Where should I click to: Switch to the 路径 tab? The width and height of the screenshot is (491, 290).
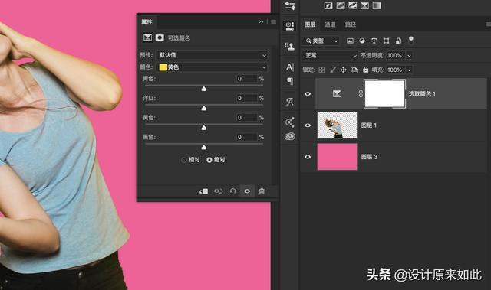tap(351, 24)
